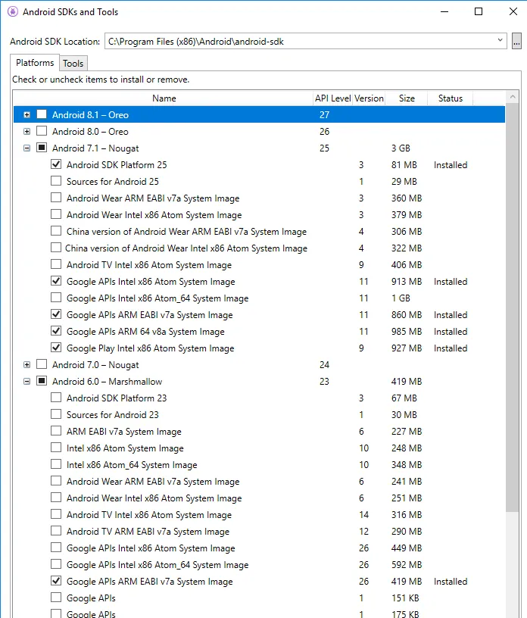Toggle the Android 7.1 – Nougat checkbox

click(42, 148)
